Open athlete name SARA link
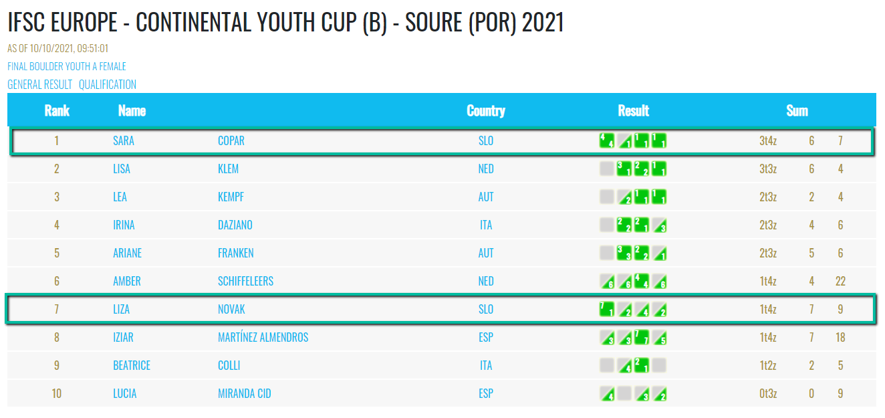This screenshot has height=418, width=885. 124,140
